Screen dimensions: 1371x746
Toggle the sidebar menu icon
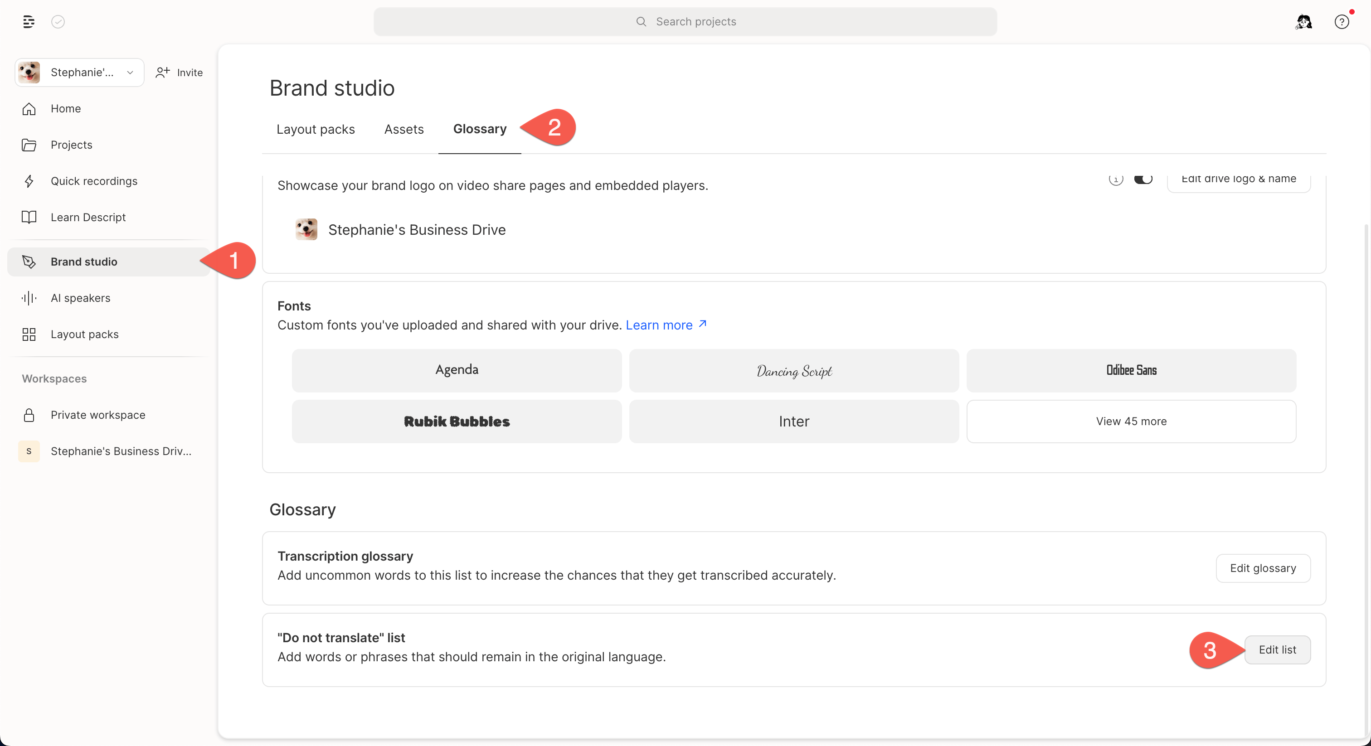[29, 22]
